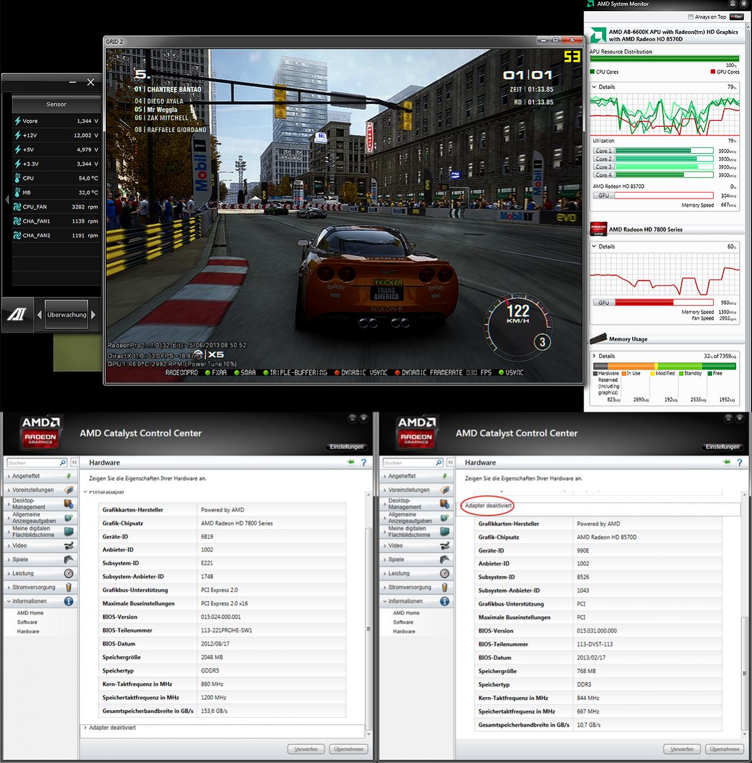
Task: Select Hardware under Informationen, HD 8570D window
Action: tap(405, 631)
